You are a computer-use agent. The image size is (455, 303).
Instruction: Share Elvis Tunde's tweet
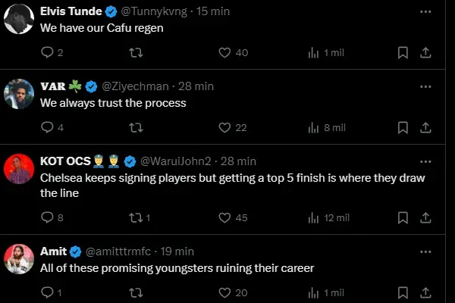(426, 53)
